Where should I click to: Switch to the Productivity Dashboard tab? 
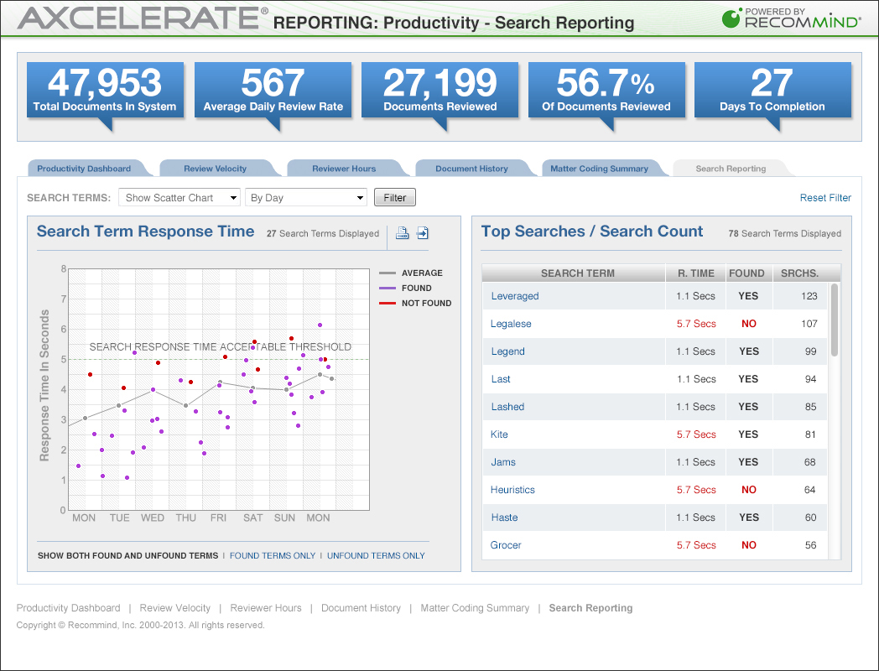[x=84, y=169]
